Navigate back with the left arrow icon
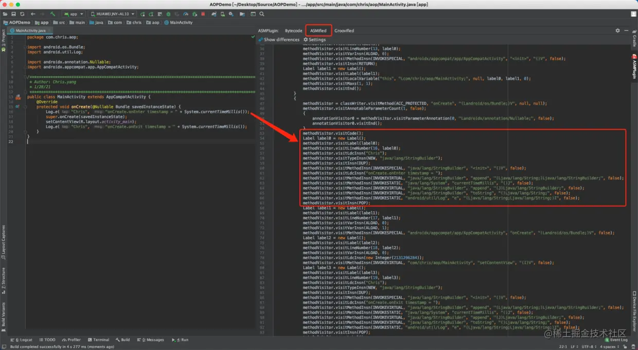Screen dimensions: 638x350 [x=33, y=14]
